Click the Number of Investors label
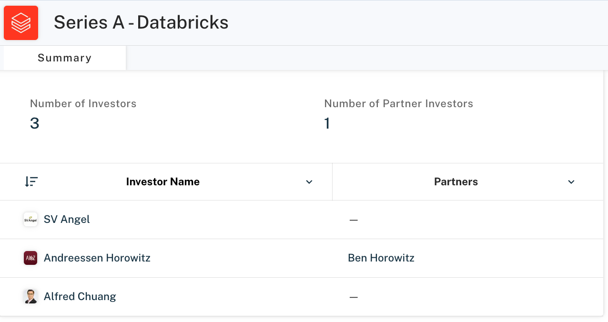608x322 pixels. point(83,104)
